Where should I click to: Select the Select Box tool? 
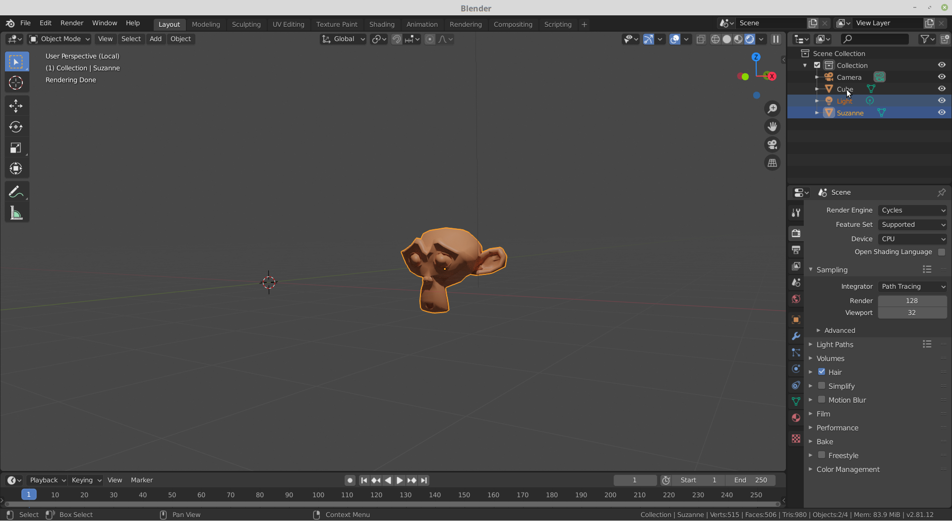pyautogui.click(x=16, y=62)
